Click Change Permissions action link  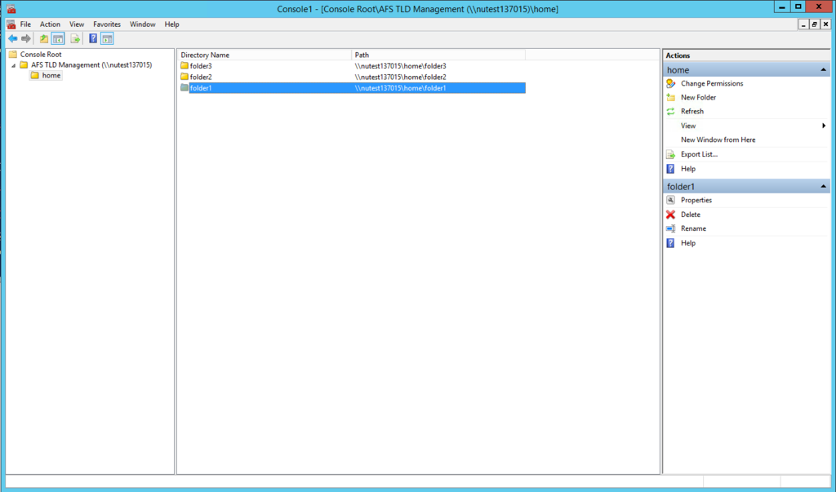point(712,83)
